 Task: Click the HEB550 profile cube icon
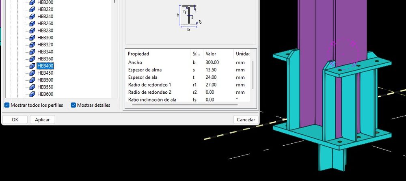pos(32,87)
